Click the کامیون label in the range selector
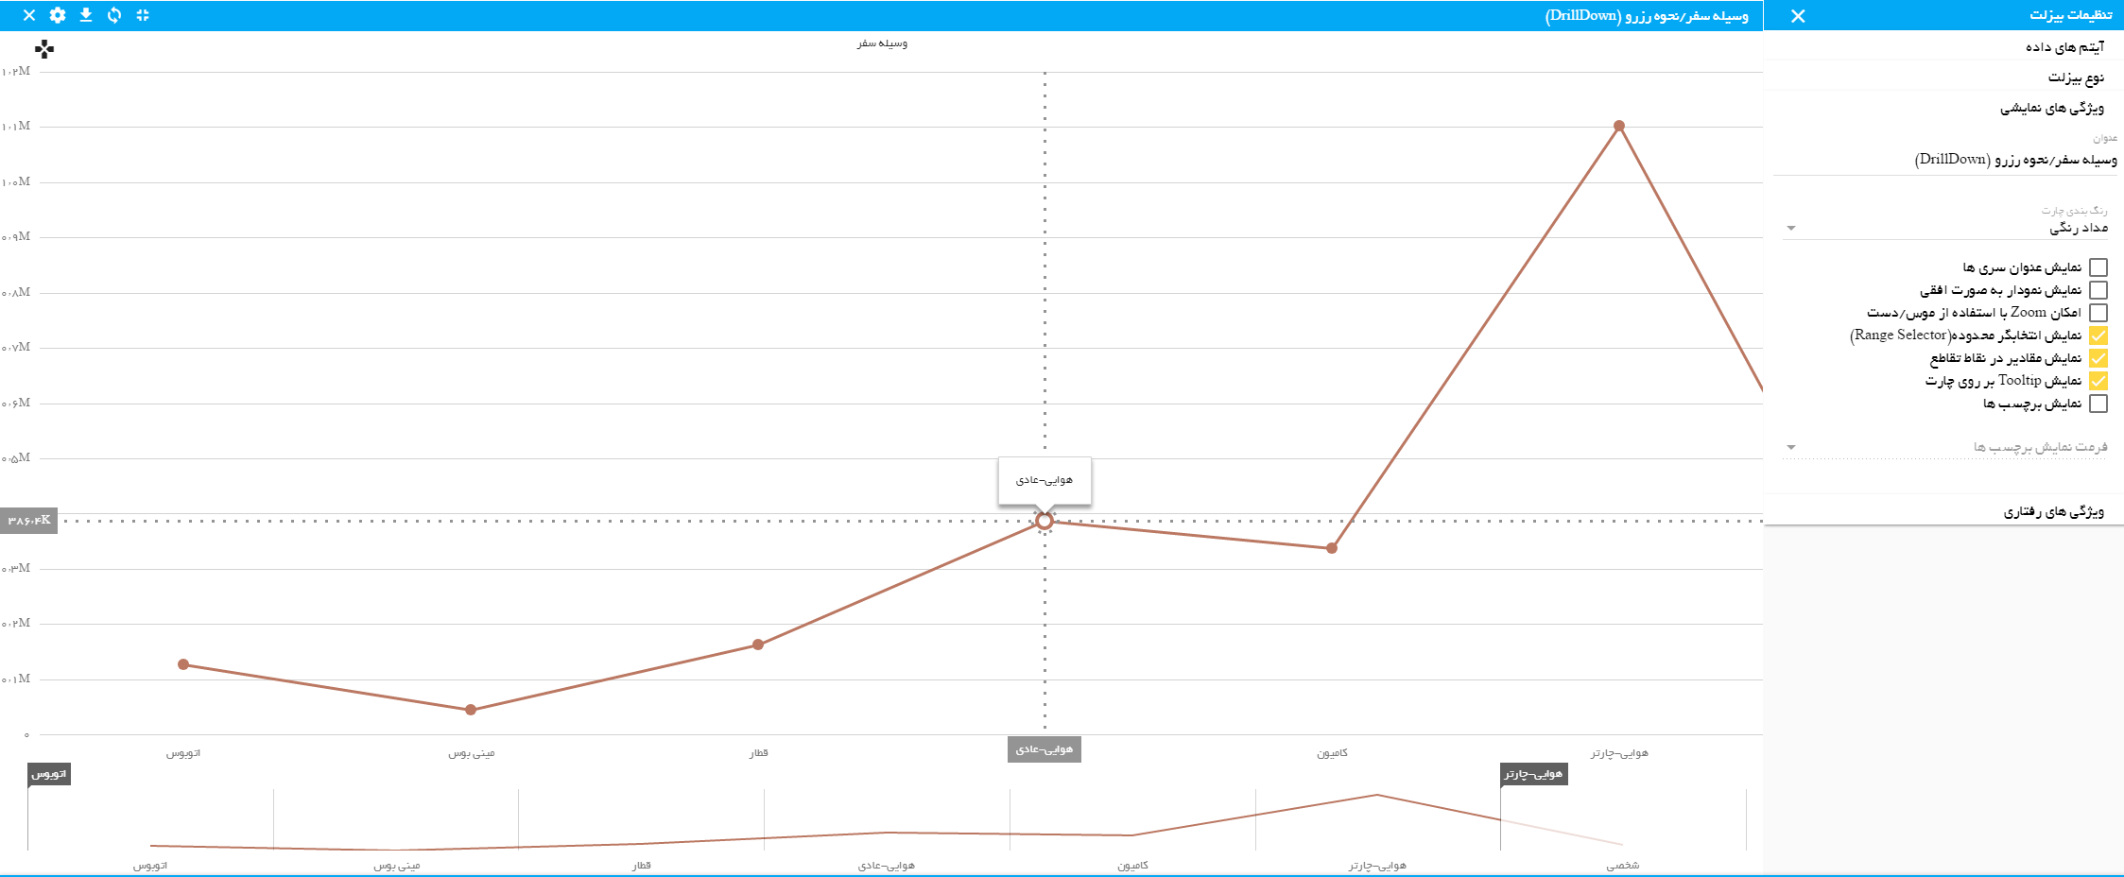The height and width of the screenshot is (877, 2124). 1132,865
